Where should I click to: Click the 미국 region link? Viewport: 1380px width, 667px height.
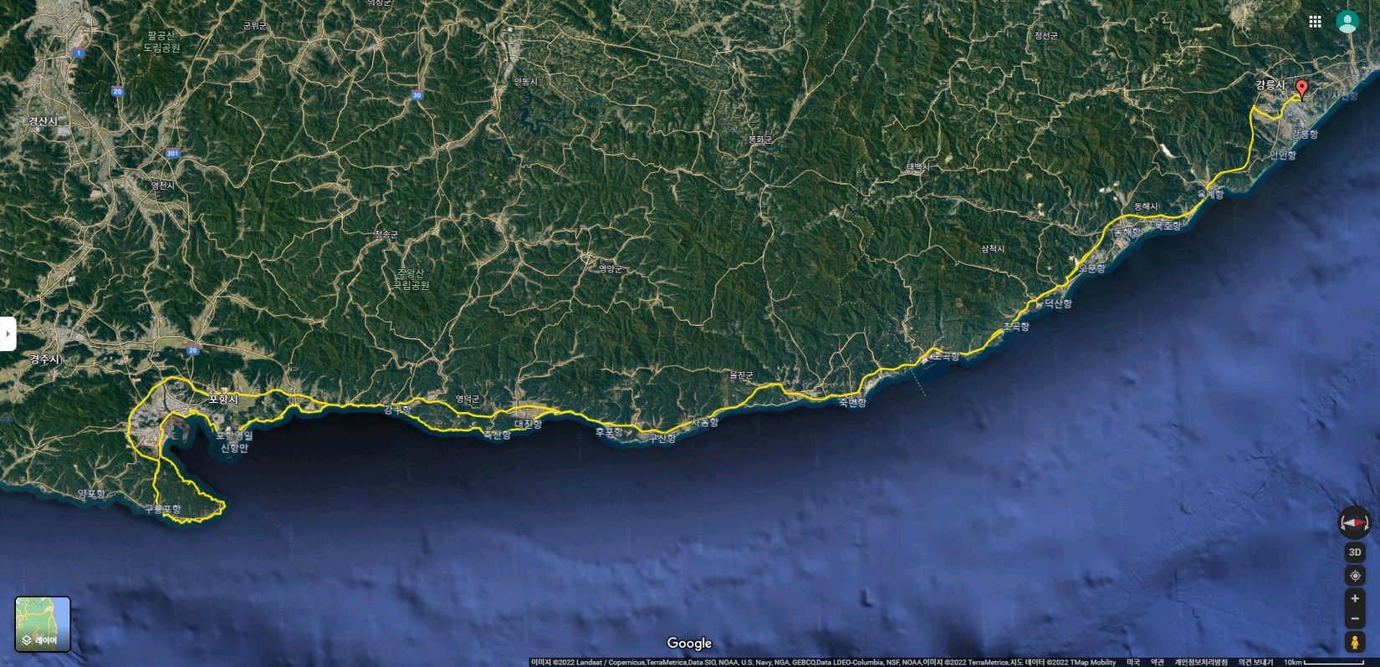pyautogui.click(x=1132, y=662)
